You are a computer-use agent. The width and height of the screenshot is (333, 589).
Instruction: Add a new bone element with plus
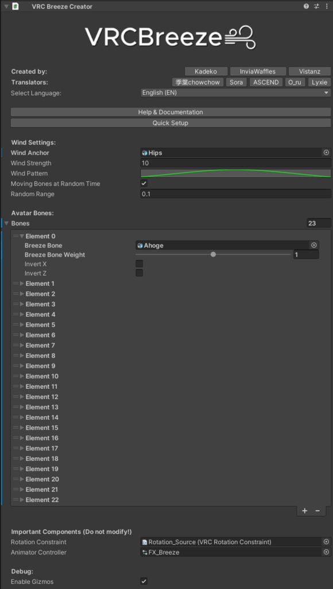click(x=305, y=511)
